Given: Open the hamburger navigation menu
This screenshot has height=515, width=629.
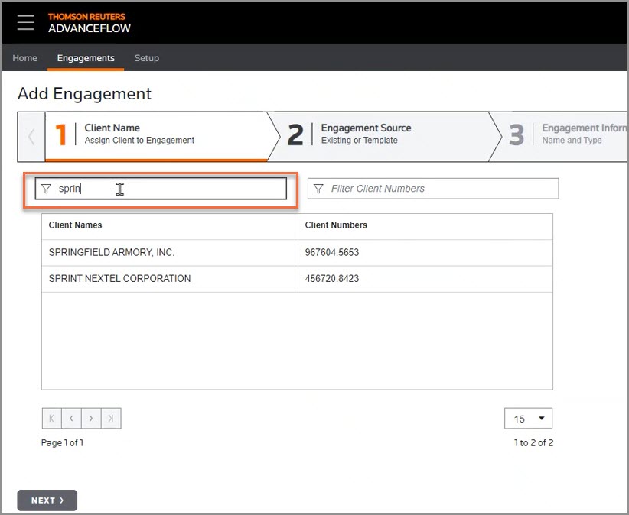Looking at the screenshot, I should [25, 22].
